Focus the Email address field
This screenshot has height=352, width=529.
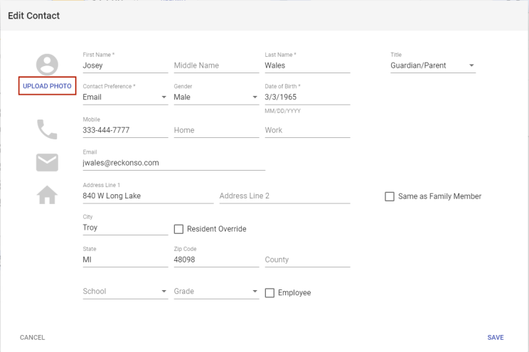point(173,163)
